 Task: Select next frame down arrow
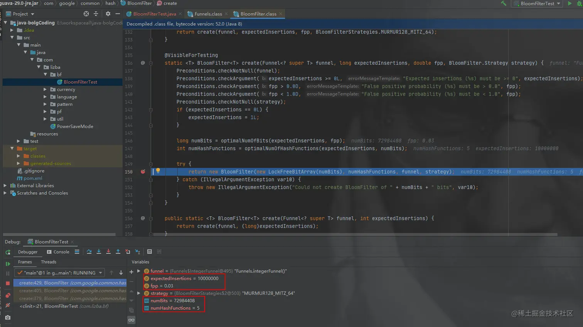click(121, 273)
